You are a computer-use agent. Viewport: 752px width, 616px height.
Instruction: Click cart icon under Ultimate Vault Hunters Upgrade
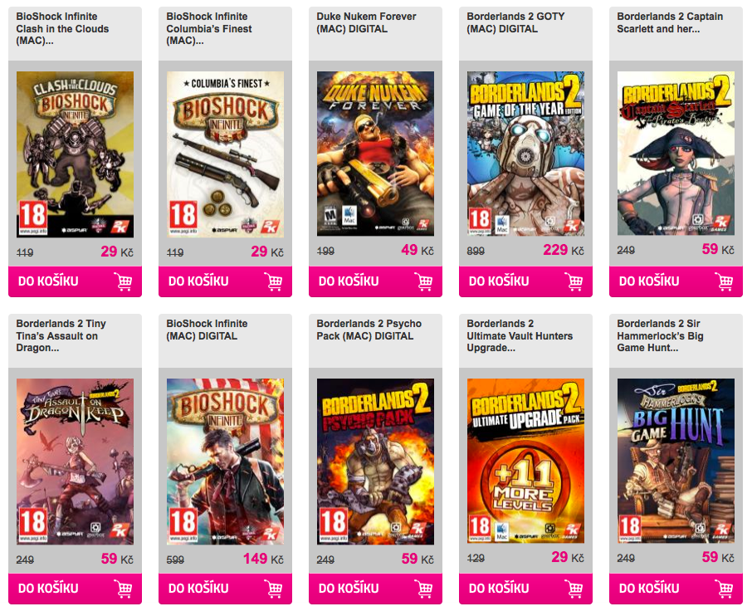pos(574,589)
